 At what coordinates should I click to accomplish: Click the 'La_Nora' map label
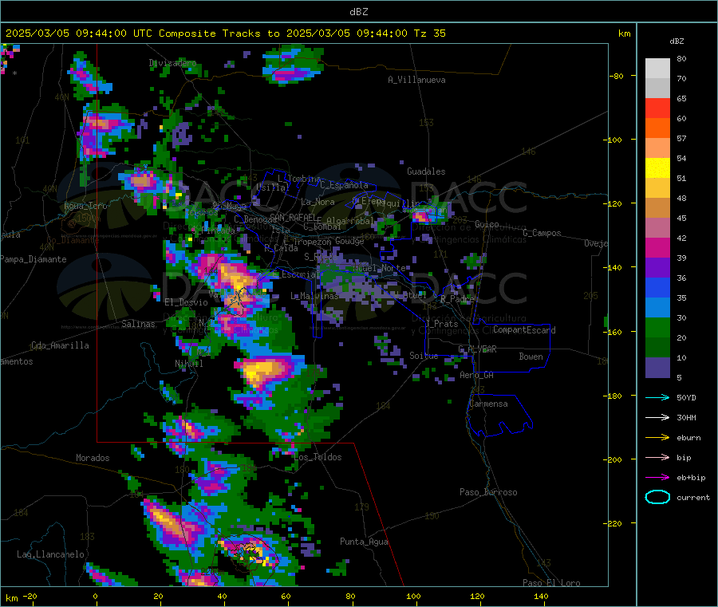coord(318,202)
